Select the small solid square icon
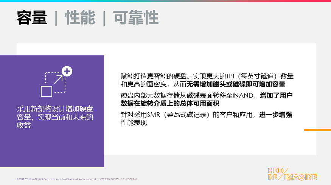 click(x=47, y=91)
